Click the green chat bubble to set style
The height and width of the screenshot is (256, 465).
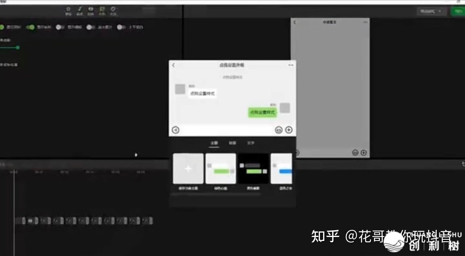tap(262, 113)
